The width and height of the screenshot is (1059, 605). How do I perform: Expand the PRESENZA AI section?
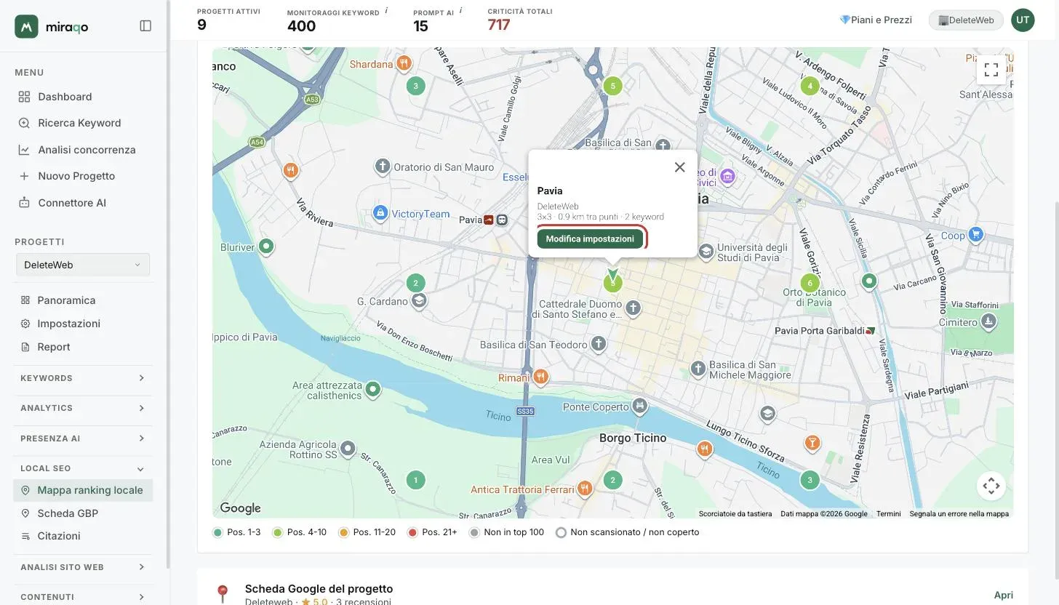tap(83, 438)
